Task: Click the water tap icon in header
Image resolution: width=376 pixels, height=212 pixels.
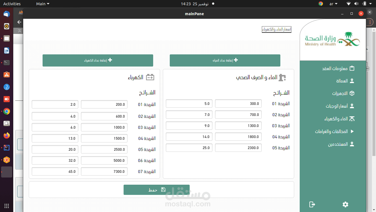Action: click(x=282, y=78)
